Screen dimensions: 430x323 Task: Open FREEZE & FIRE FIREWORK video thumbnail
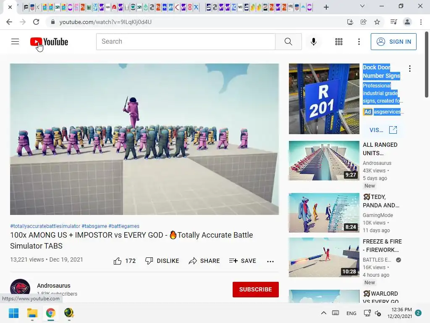324,257
